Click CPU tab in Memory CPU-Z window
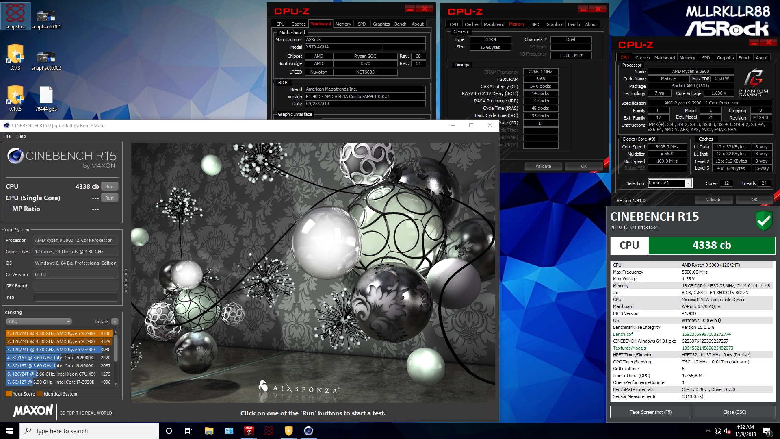Image resolution: width=780 pixels, height=439 pixels. click(454, 24)
